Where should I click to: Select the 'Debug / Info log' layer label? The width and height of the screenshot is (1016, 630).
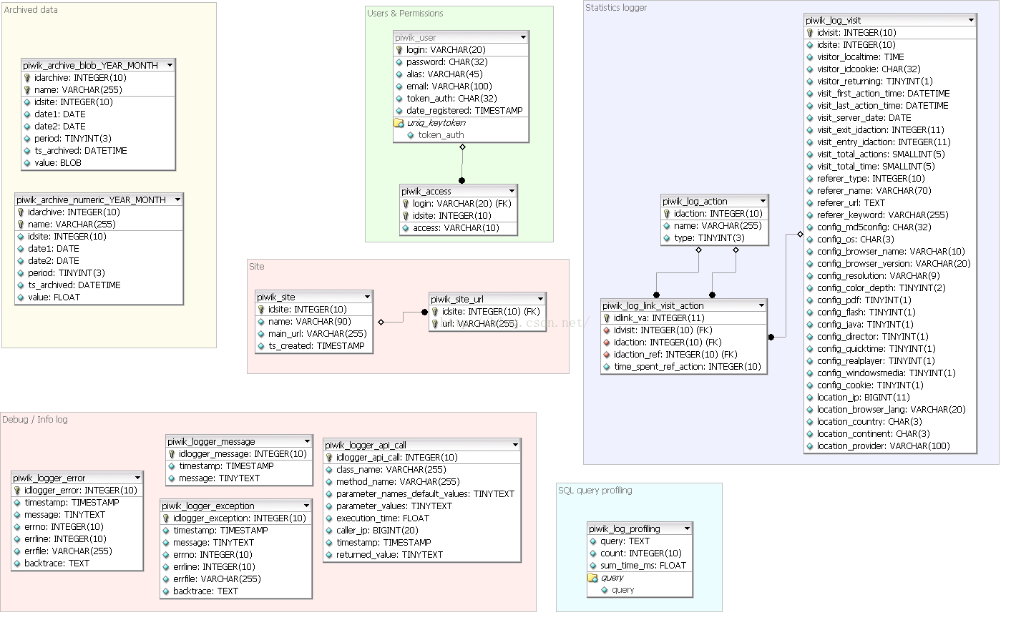tap(35, 420)
